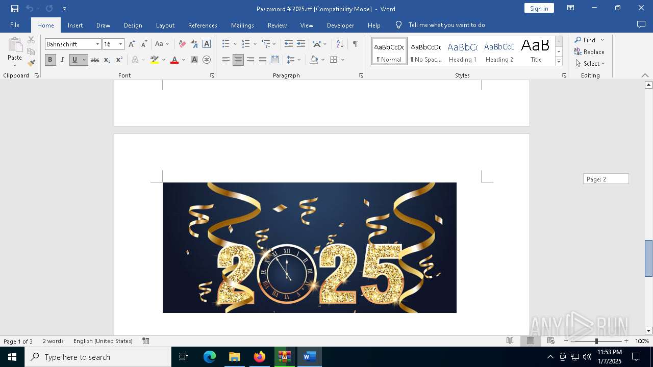Viewport: 653px width, 367px height.
Task: Apply strikethrough formatting
Action: coord(95,60)
